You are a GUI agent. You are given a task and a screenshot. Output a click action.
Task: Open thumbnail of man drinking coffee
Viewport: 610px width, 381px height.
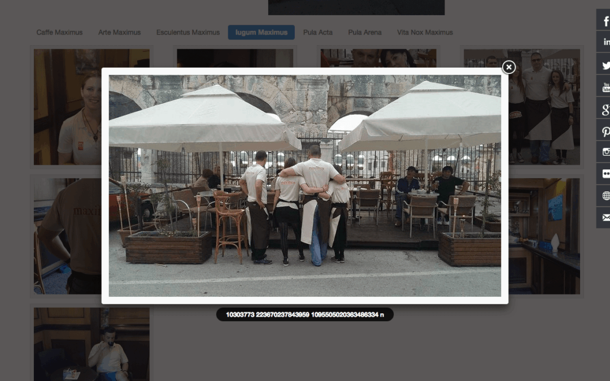[91, 344]
